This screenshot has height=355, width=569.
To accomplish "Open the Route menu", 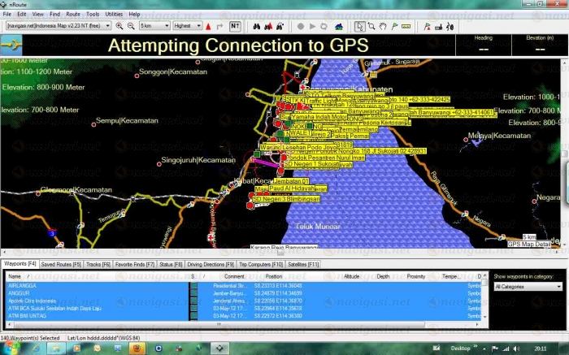I will (72, 15).
